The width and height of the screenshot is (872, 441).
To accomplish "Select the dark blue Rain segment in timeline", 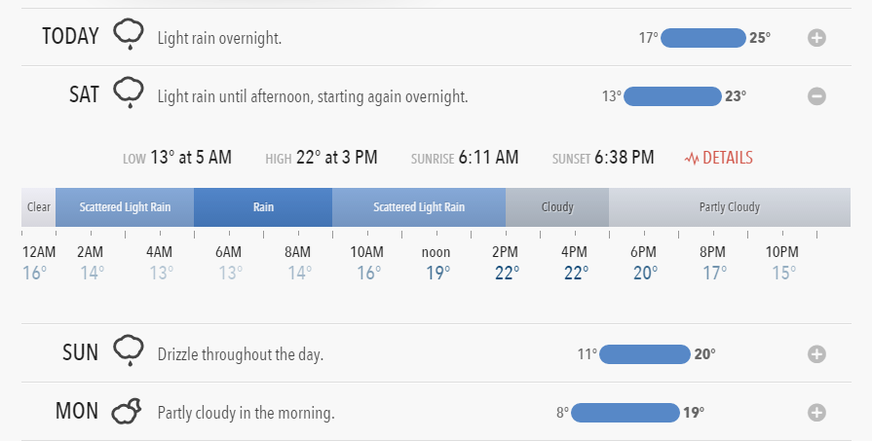I will tap(263, 207).
